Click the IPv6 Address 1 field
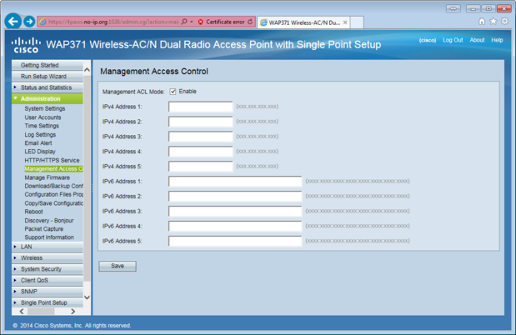Viewport: 516px width, 335px height. tap(235, 182)
